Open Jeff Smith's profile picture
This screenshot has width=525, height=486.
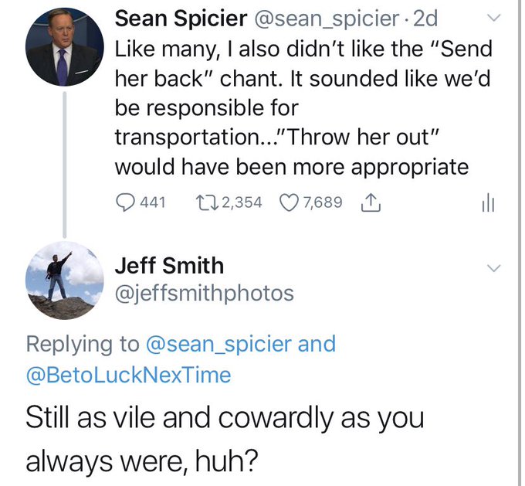click(65, 280)
